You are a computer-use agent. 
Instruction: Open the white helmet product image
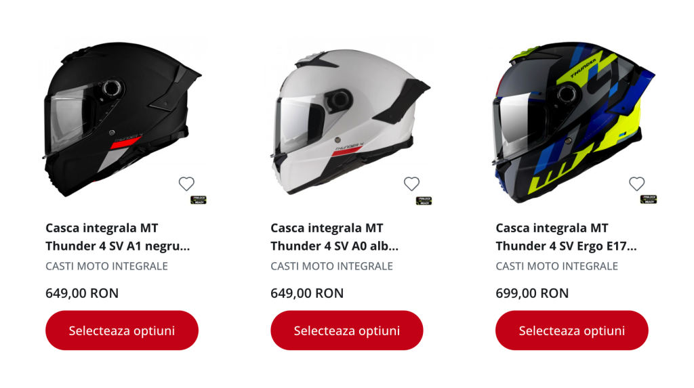pyautogui.click(x=350, y=122)
